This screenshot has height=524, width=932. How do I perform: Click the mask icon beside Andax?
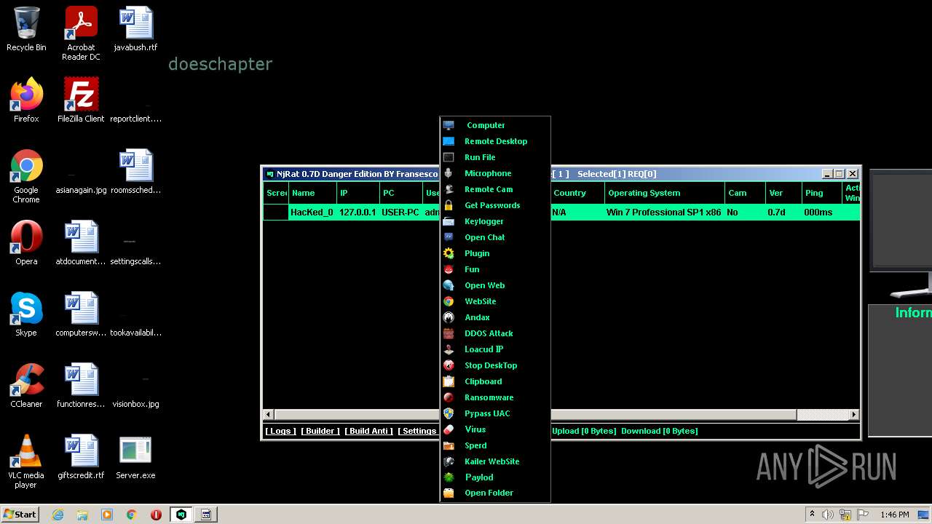(x=449, y=317)
